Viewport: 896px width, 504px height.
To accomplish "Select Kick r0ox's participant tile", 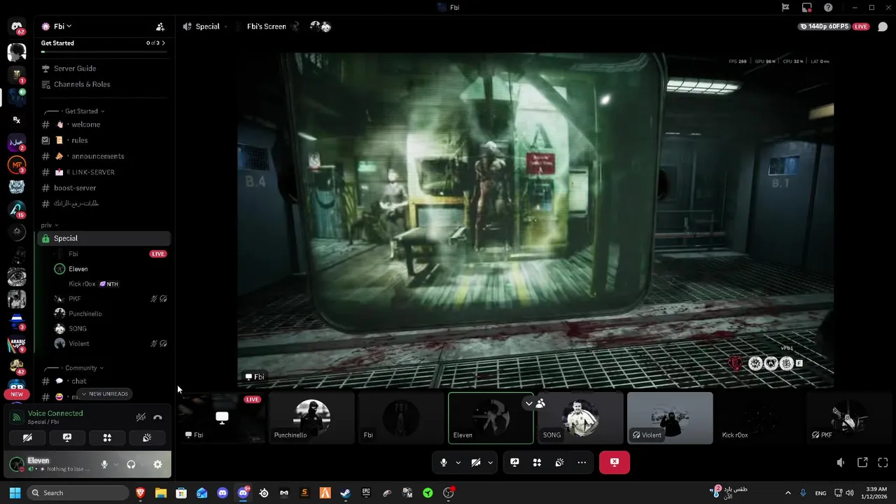I will point(759,418).
